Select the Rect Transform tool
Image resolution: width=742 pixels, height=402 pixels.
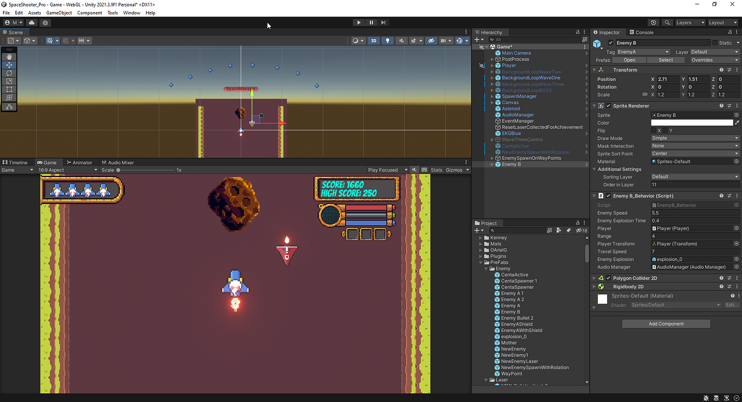[9, 89]
